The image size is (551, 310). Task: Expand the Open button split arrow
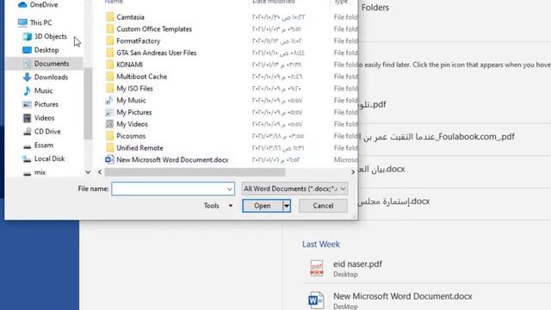[x=287, y=206]
